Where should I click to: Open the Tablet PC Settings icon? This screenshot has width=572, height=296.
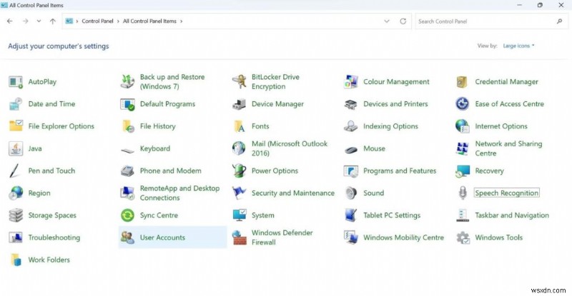click(350, 215)
